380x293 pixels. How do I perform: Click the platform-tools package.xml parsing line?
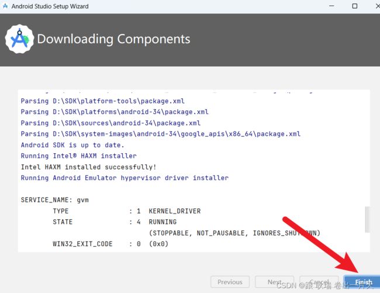pos(103,101)
